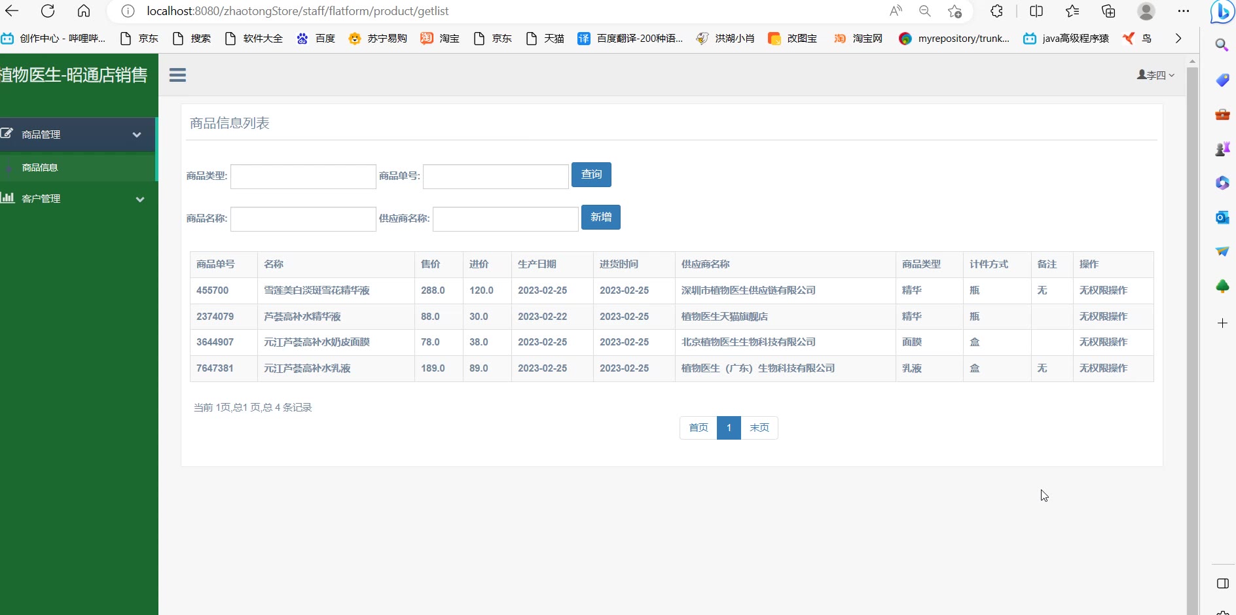Click 无权限操作 in row 3644907
The image size is (1236, 615).
tap(1104, 342)
